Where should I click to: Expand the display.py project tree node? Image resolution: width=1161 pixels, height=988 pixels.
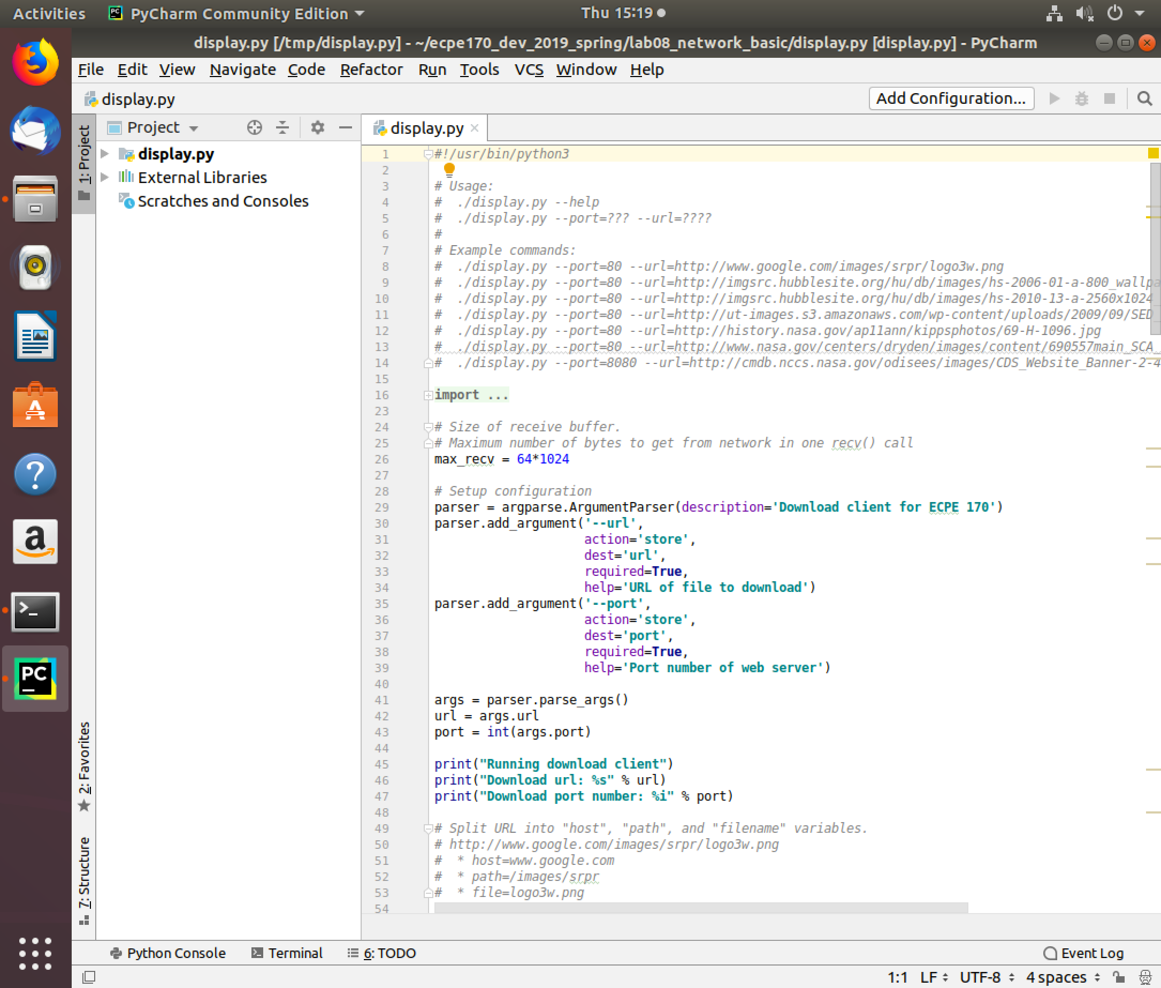pyautogui.click(x=105, y=154)
